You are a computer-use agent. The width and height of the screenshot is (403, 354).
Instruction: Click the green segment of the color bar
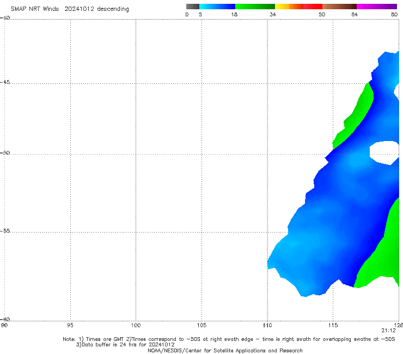pos(255,7)
